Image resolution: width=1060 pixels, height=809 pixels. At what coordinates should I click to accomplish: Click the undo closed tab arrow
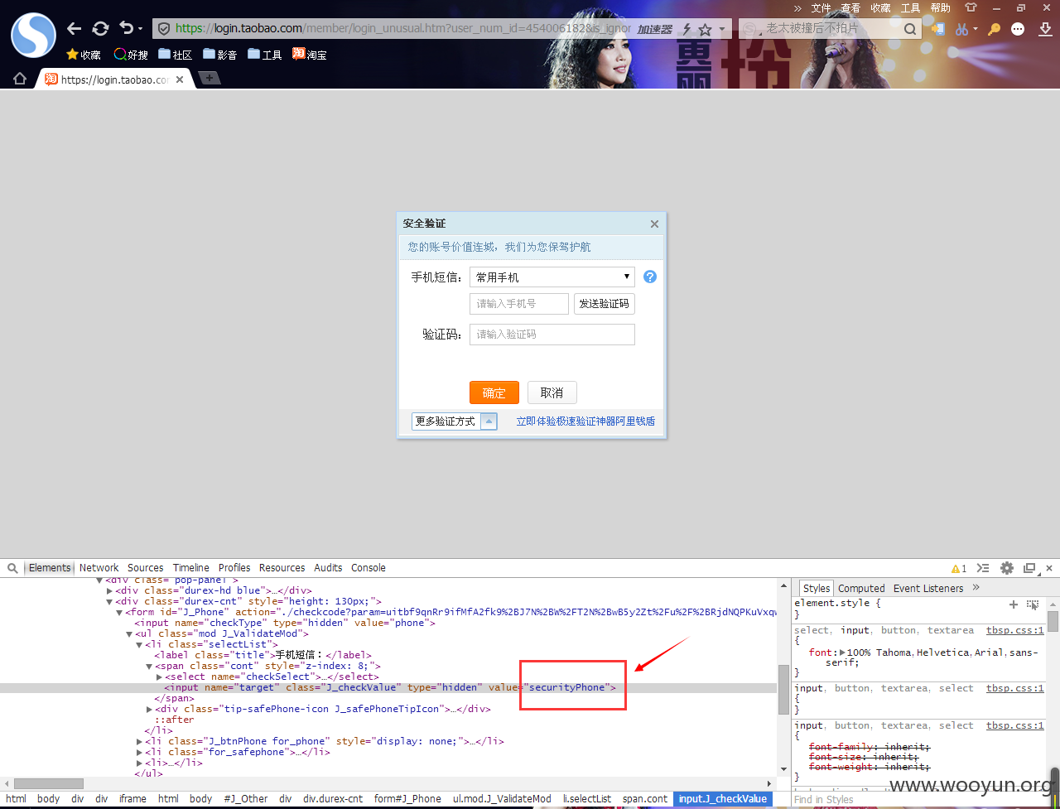coord(126,29)
